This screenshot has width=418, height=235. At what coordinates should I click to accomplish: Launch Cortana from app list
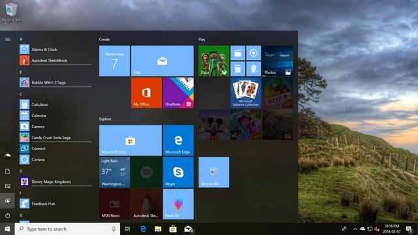[55, 159]
